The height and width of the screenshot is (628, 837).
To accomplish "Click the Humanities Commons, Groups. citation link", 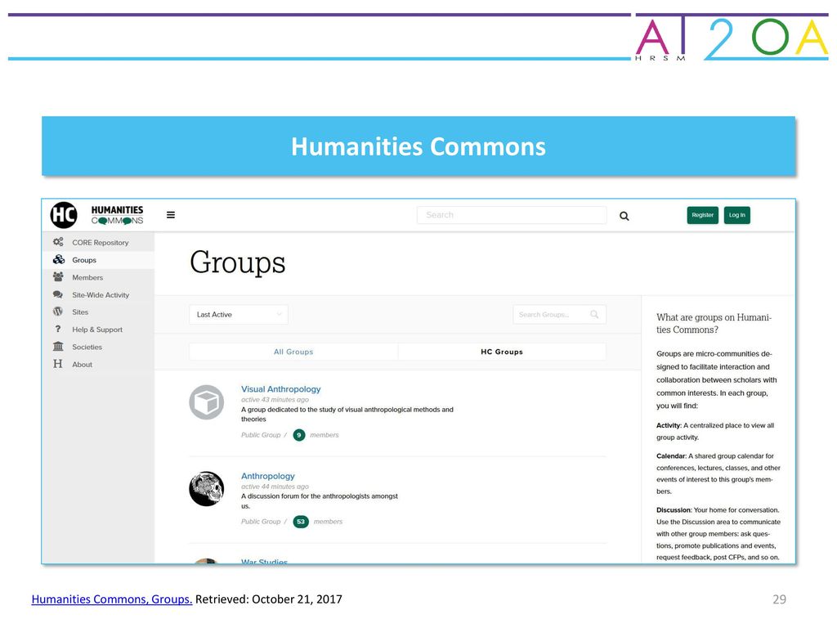I will [x=111, y=599].
